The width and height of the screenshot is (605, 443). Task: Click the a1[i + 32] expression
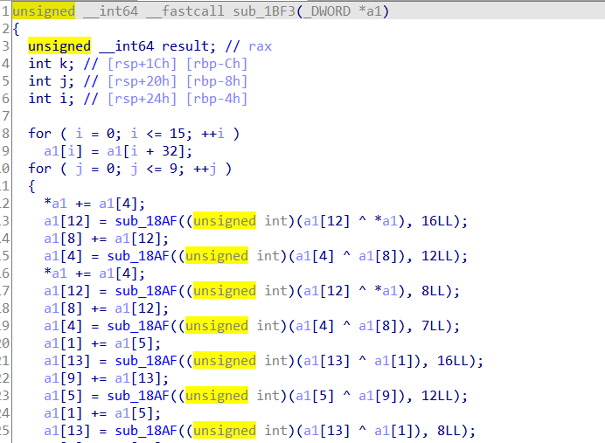coord(145,151)
